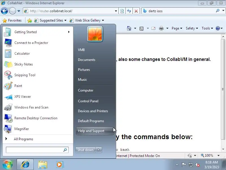This screenshot has height=170, width=226.
Task: Click the Favorites star button
Action: pyautogui.click(x=12, y=20)
